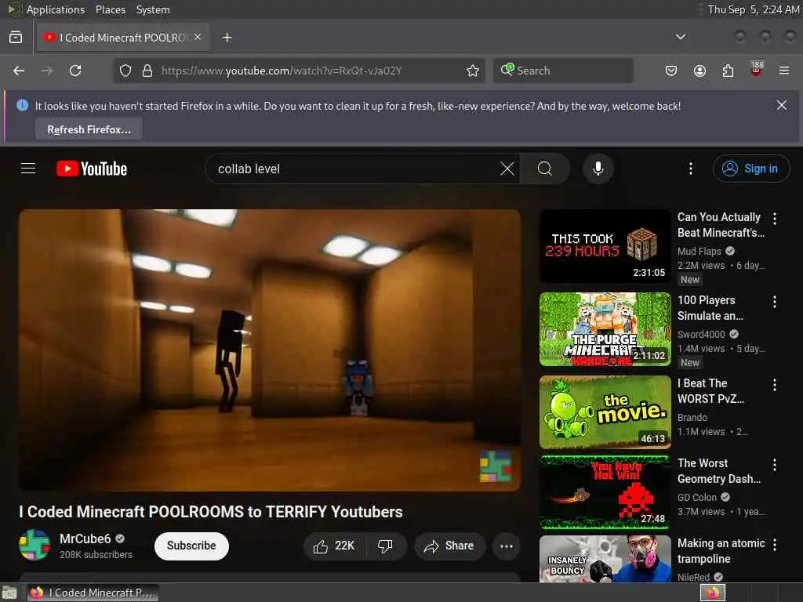View site security lock information
Image resolution: width=803 pixels, height=602 pixels.
[x=147, y=71]
